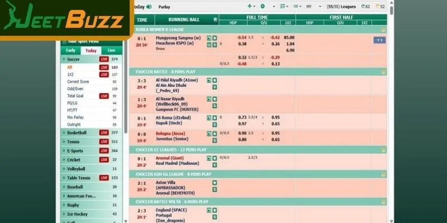Click the speaker icon next to Today
The height and width of the screenshot is (223, 447).
(x=149, y=7)
